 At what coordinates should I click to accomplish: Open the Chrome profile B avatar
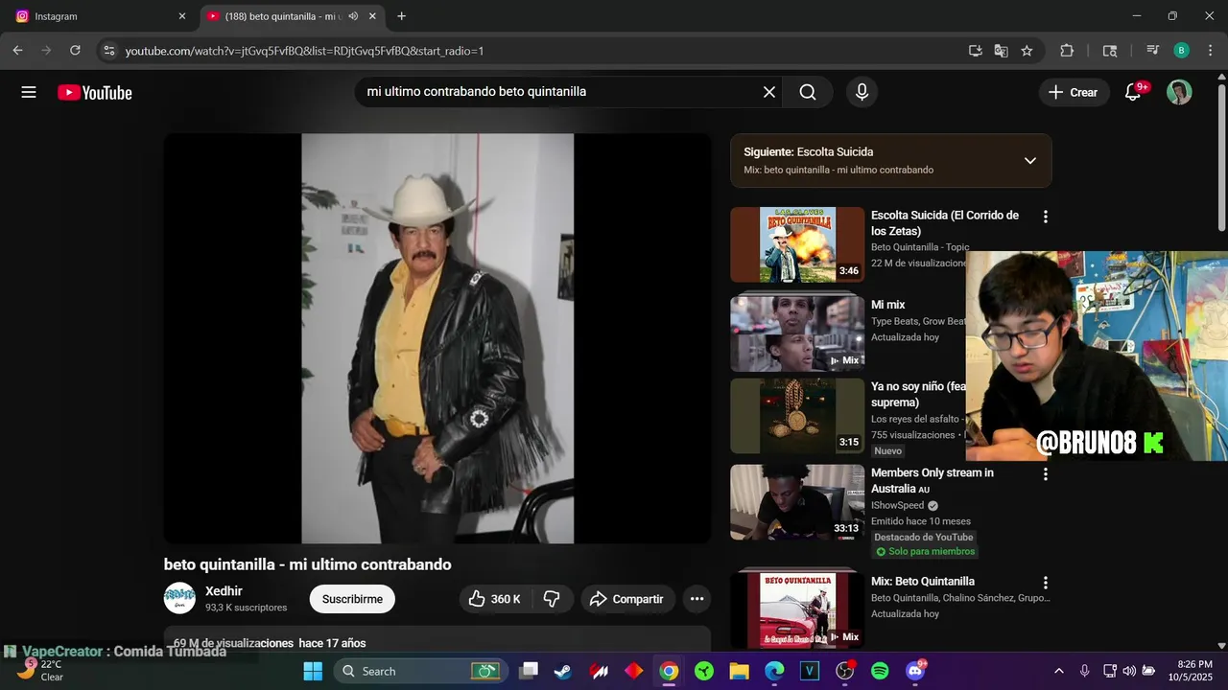(1181, 51)
